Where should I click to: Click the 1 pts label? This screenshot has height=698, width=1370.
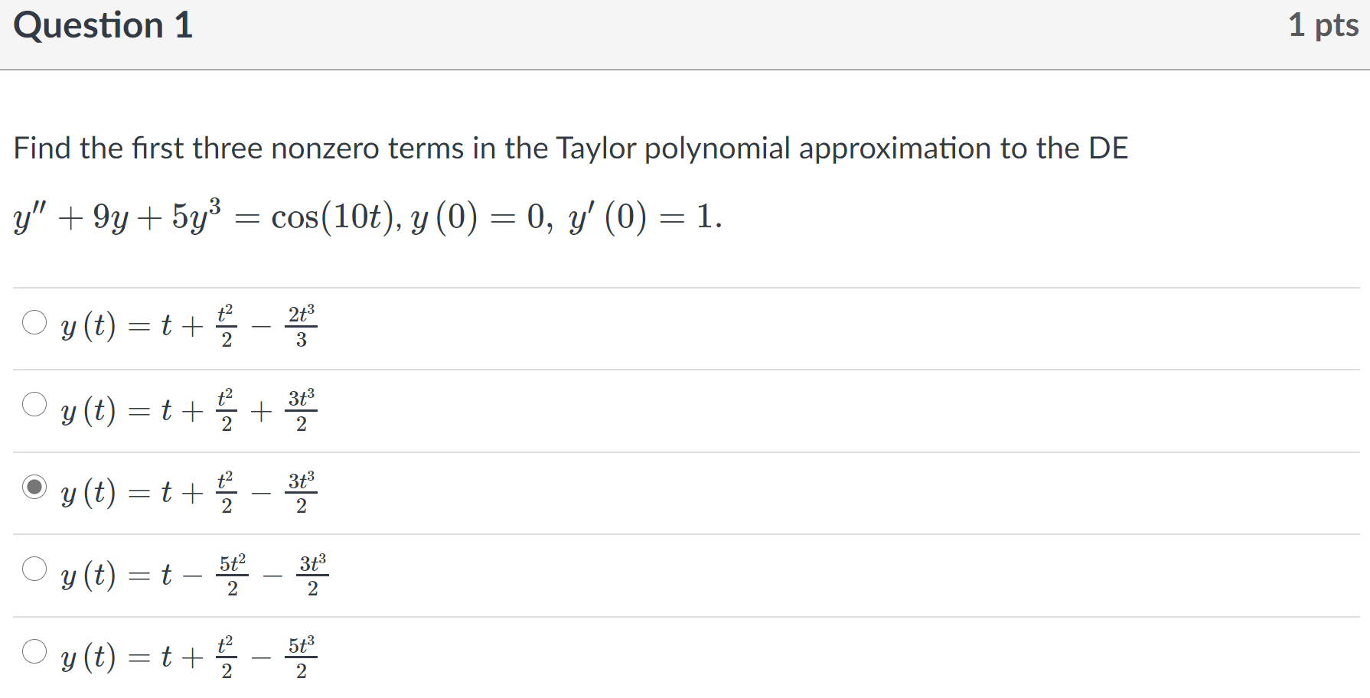click(x=1323, y=25)
